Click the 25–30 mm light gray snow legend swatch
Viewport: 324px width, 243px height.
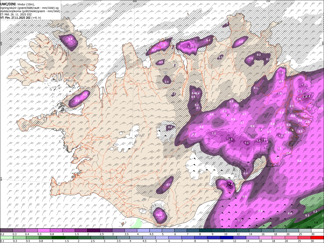click(305, 231)
